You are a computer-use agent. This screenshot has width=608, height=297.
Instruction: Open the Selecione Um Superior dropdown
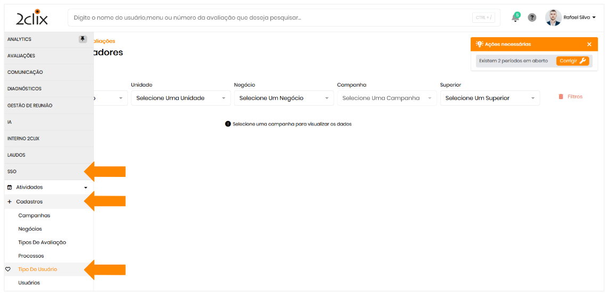[490, 98]
